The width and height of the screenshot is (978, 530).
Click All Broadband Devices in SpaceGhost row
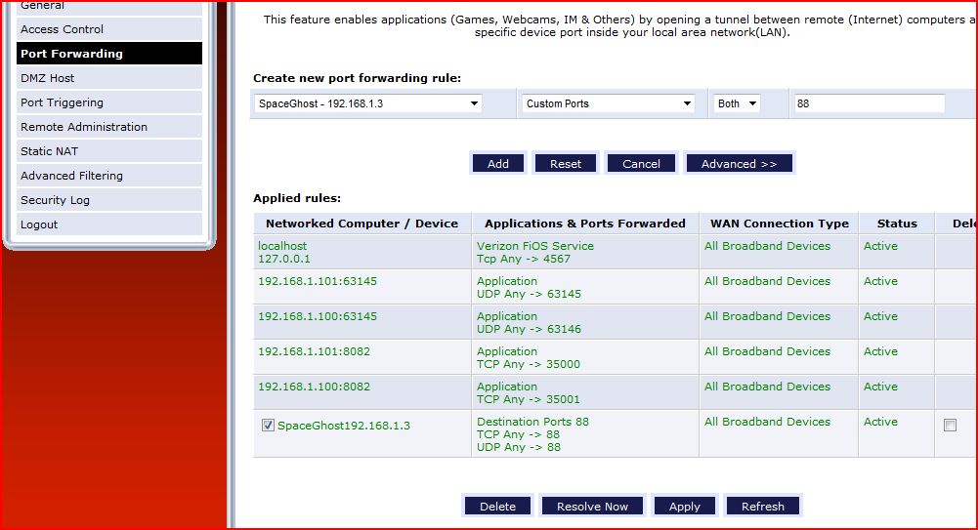(767, 422)
